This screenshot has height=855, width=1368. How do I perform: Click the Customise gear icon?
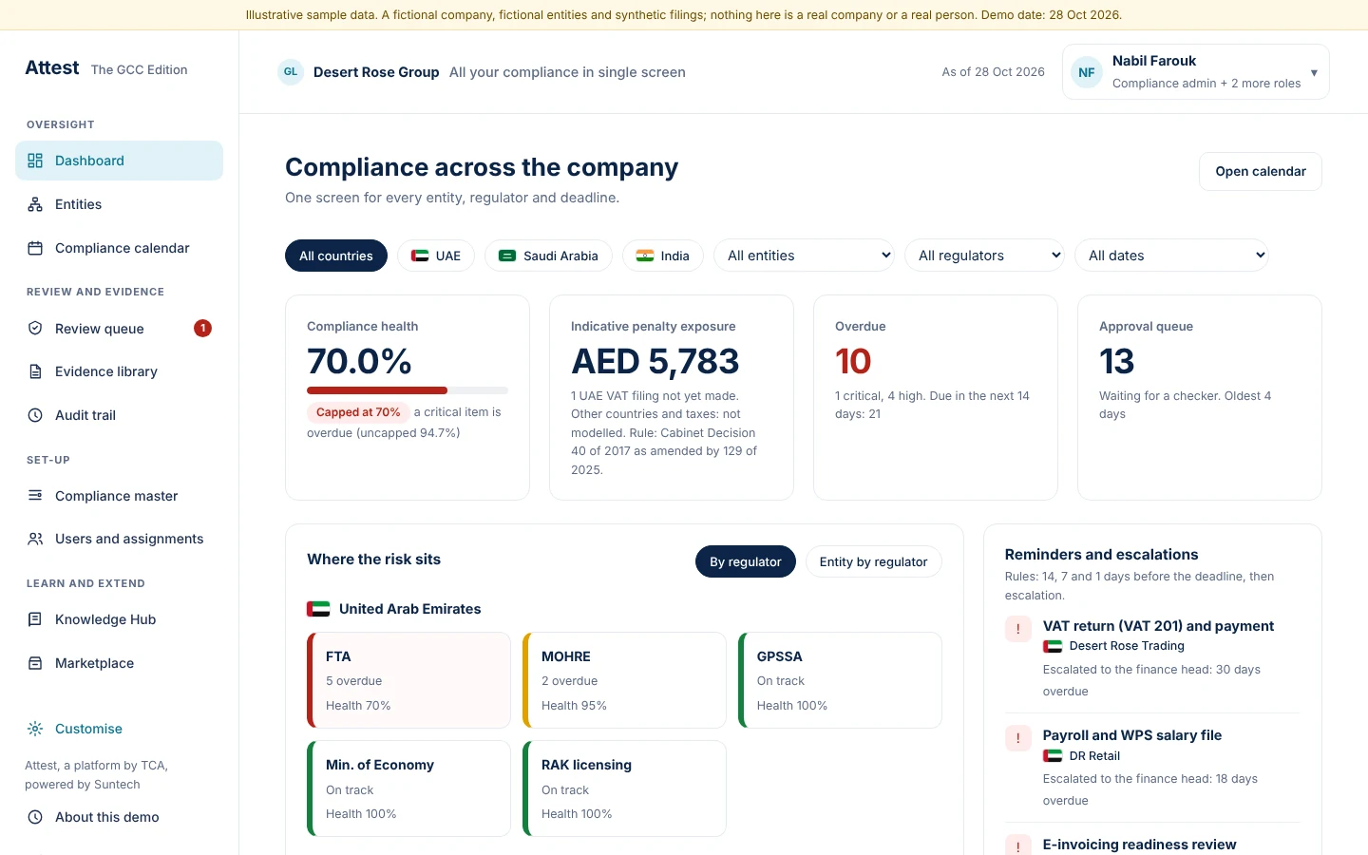tap(35, 729)
